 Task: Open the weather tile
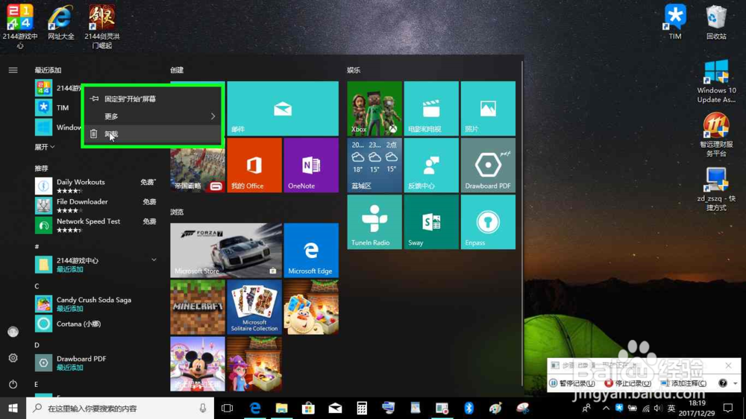click(x=374, y=165)
